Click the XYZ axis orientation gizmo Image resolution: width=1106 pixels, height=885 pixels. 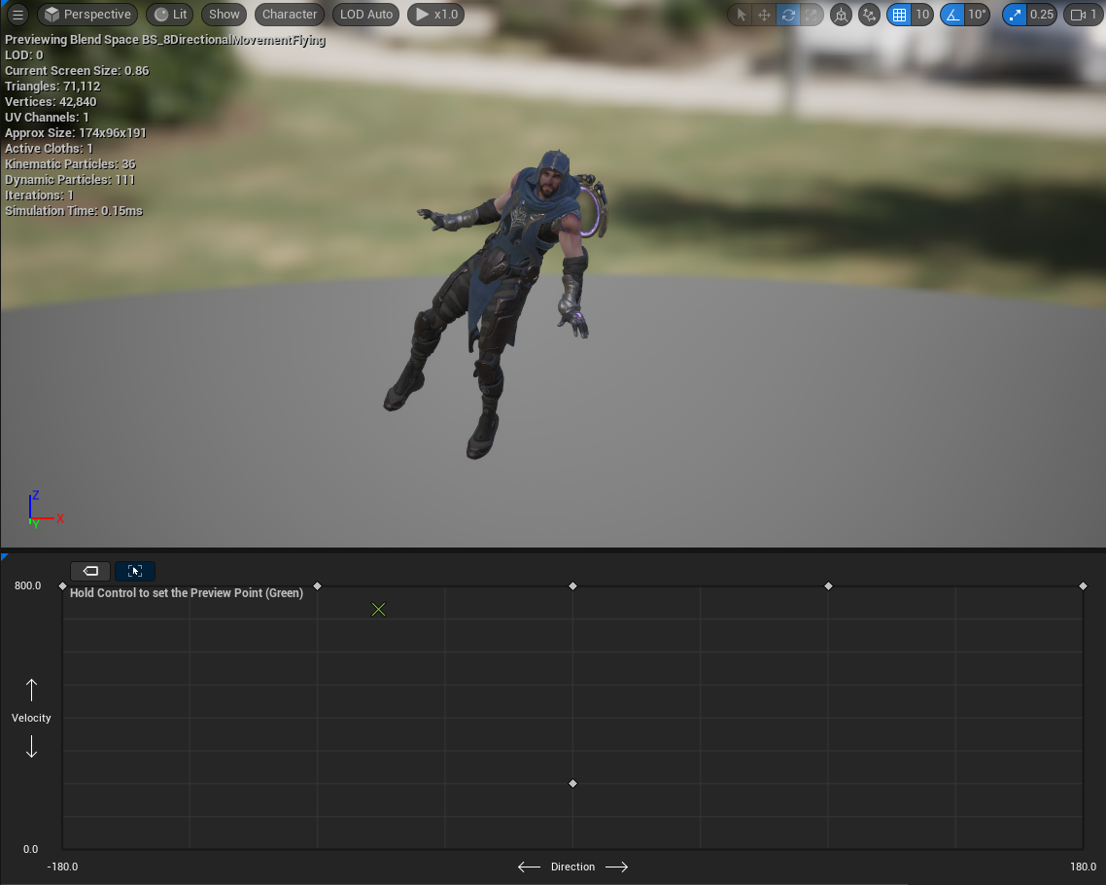[x=45, y=510]
